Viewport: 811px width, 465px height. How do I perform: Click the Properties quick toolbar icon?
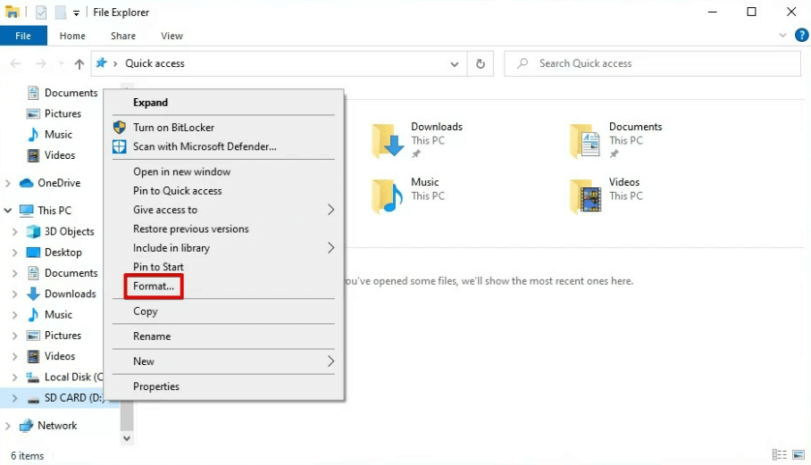[x=41, y=12]
